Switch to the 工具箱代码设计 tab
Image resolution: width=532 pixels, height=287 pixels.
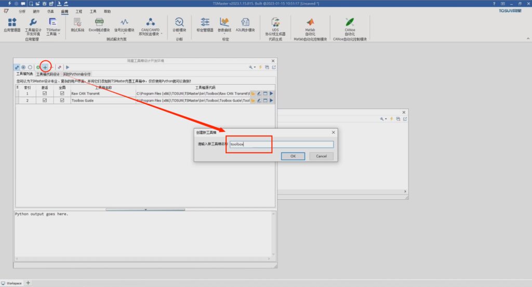[48, 74]
